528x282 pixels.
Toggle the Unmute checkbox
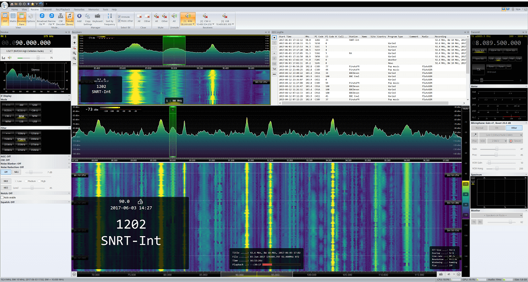tap(120, 17)
